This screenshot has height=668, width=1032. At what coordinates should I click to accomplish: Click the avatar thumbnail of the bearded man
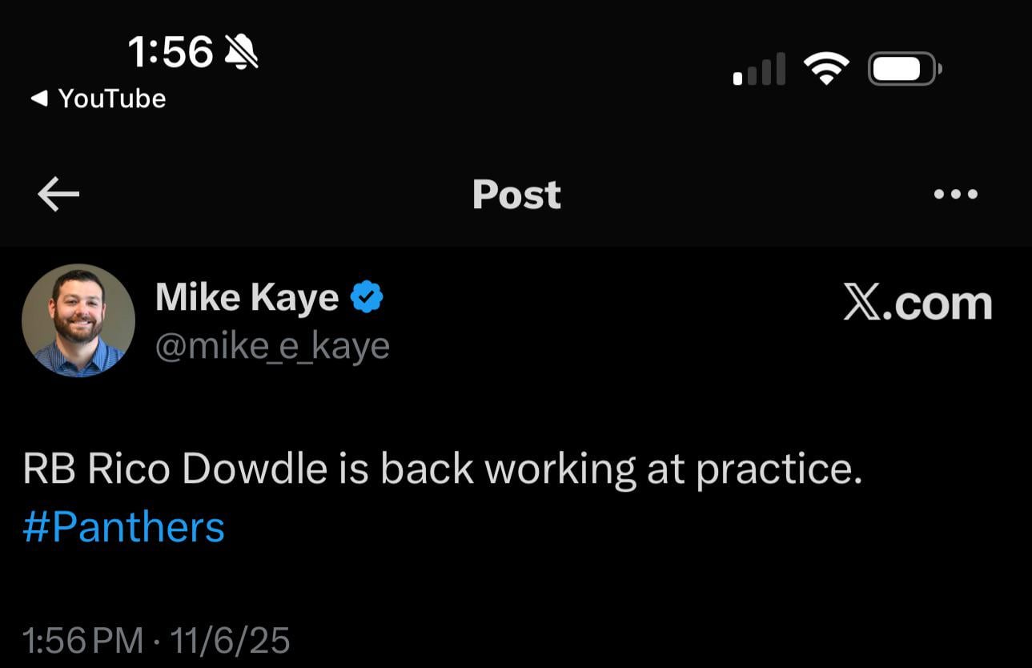[79, 320]
